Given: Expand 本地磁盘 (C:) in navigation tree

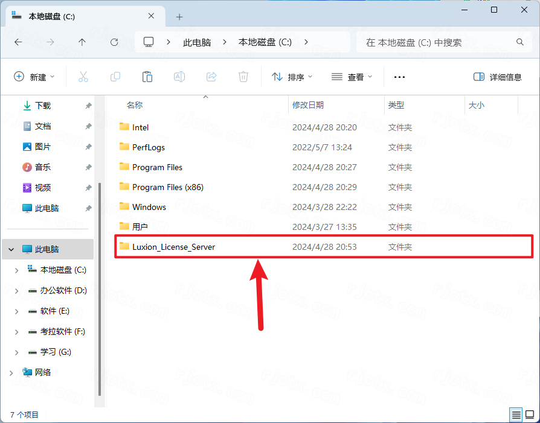Looking at the screenshot, I should click(16, 270).
